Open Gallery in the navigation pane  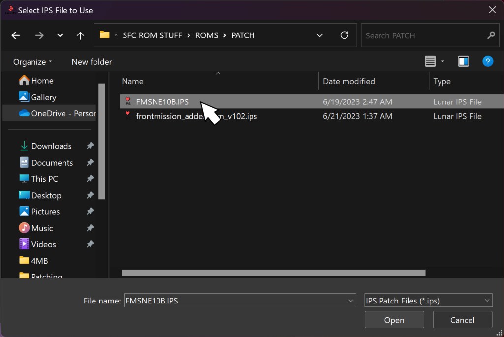tap(43, 97)
